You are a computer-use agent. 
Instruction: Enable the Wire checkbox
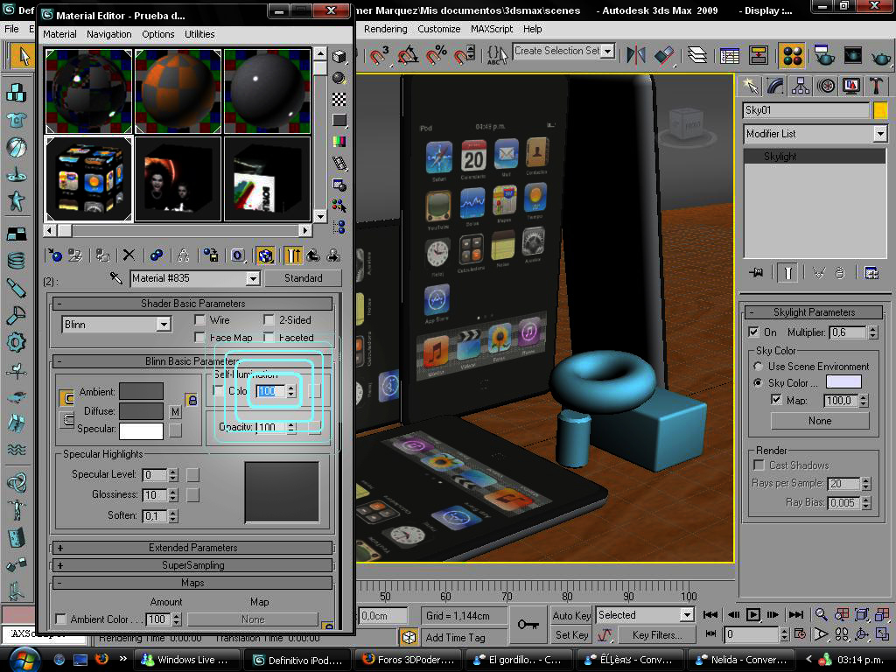coord(200,320)
